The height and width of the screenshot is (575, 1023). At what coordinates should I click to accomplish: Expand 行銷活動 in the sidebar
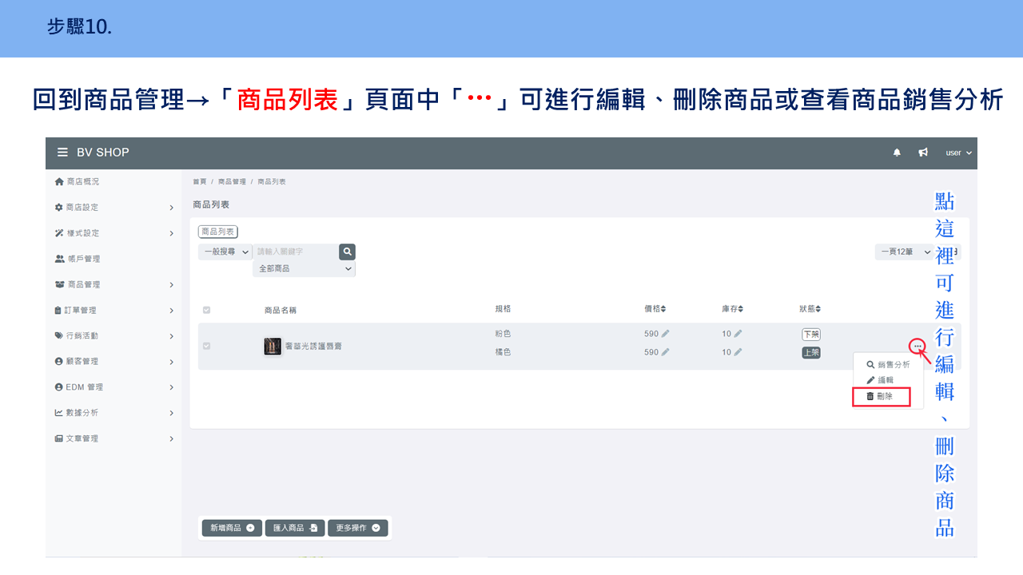tap(113, 335)
